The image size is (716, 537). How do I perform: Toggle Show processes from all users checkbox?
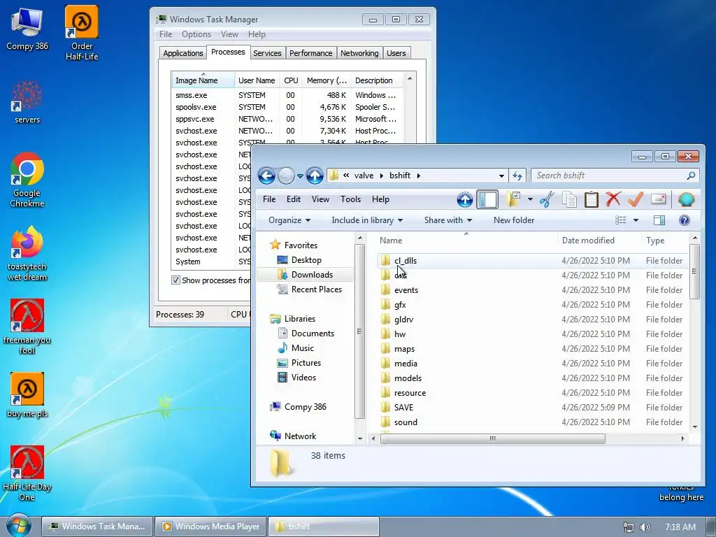click(x=176, y=280)
